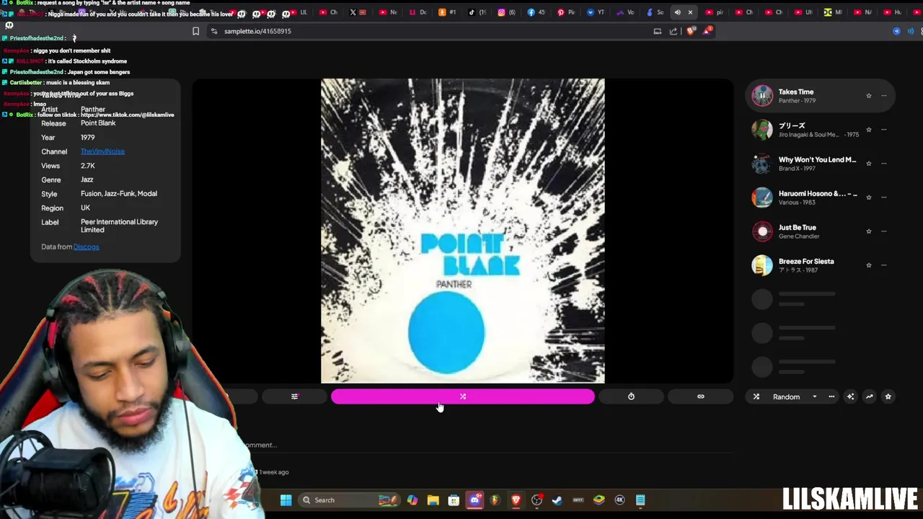Open OBS Studio taskbar icon
This screenshot has height=519, width=923.
pyautogui.click(x=536, y=500)
